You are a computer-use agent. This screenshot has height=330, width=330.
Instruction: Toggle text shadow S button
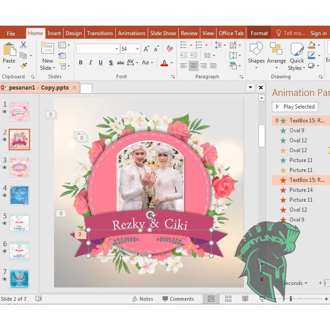111,63
